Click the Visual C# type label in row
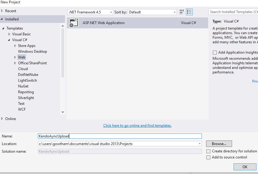This screenshot has width=258, height=174. (188, 23)
